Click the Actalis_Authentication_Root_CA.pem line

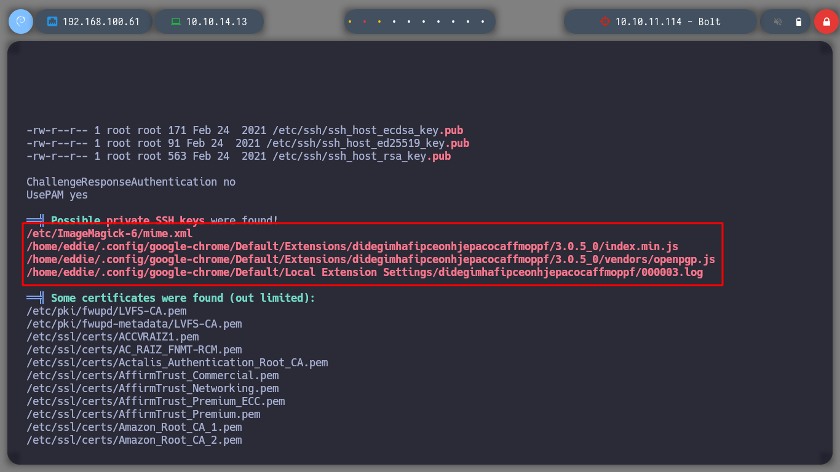click(177, 363)
